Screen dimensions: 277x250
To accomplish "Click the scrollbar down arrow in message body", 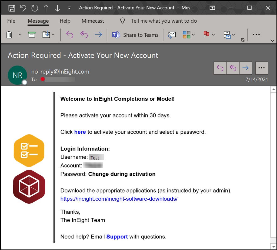I will pyautogui.click(x=273, y=246).
